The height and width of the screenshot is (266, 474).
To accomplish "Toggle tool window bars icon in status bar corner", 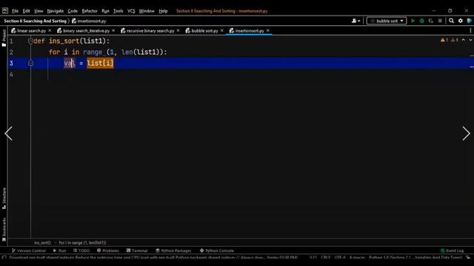I will 4,258.
